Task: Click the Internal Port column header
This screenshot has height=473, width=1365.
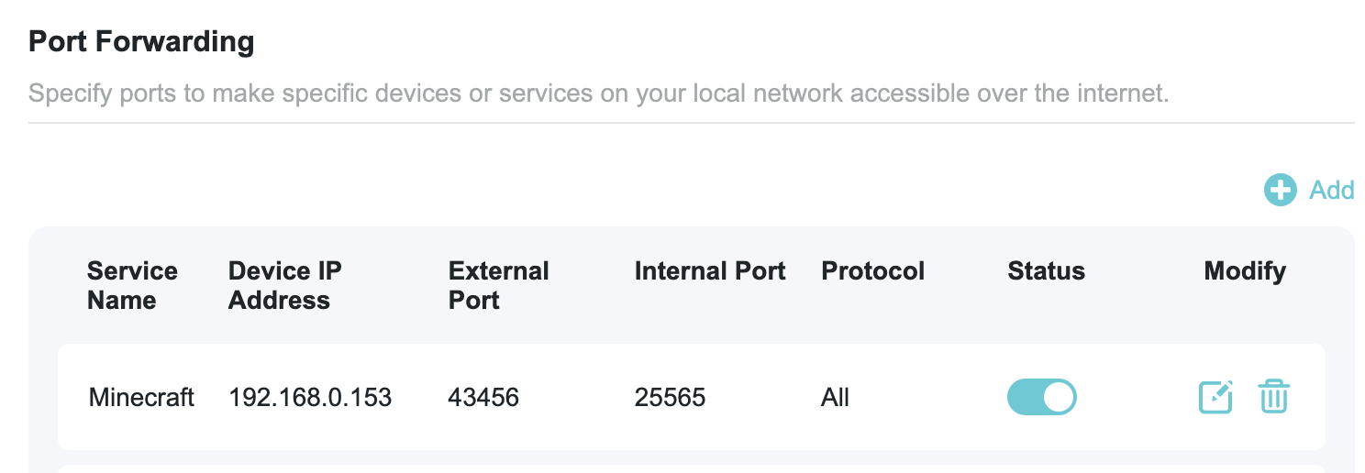Action: point(710,271)
